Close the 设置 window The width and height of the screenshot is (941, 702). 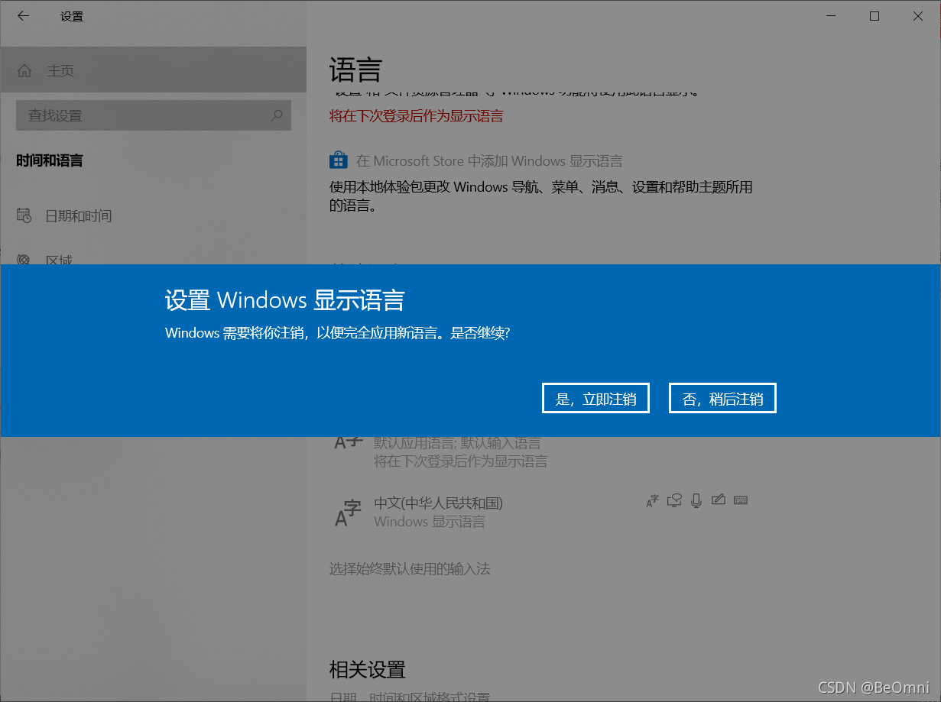click(x=918, y=16)
